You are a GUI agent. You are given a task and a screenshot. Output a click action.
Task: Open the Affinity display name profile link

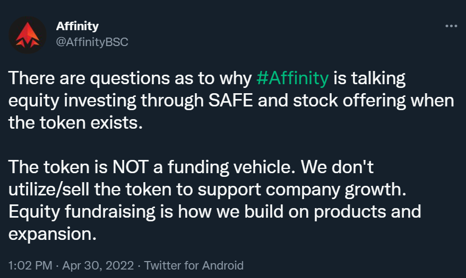[x=77, y=26]
